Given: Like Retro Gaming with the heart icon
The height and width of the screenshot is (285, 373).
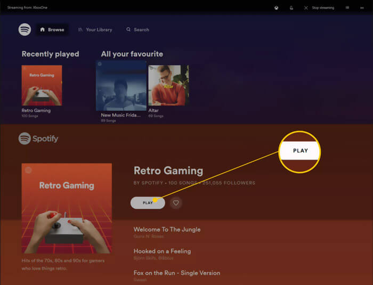Looking at the screenshot, I should point(176,202).
